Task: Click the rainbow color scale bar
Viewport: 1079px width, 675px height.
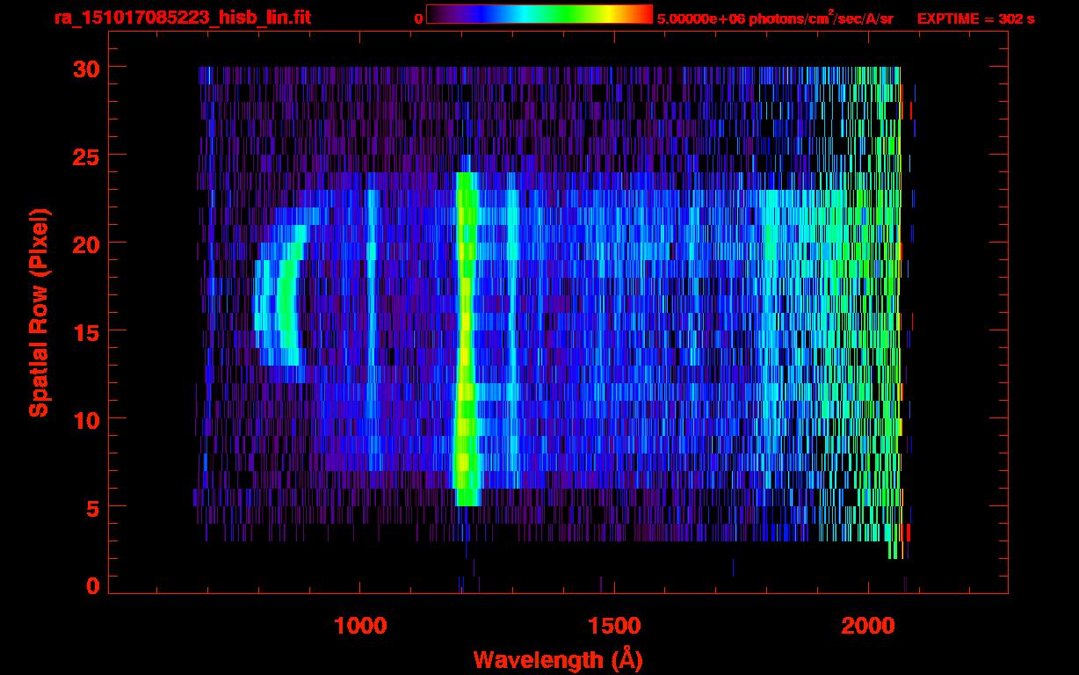Action: point(539,14)
